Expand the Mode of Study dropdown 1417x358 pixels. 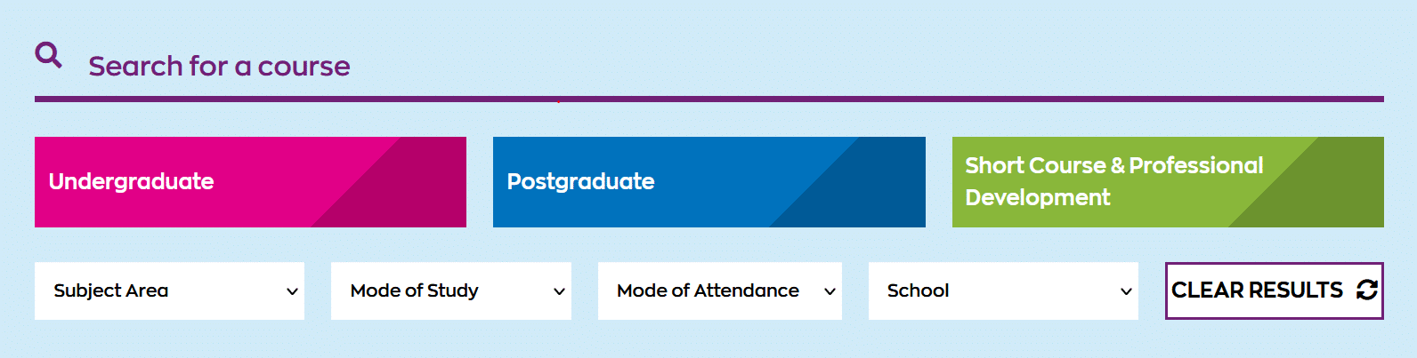[x=451, y=290]
